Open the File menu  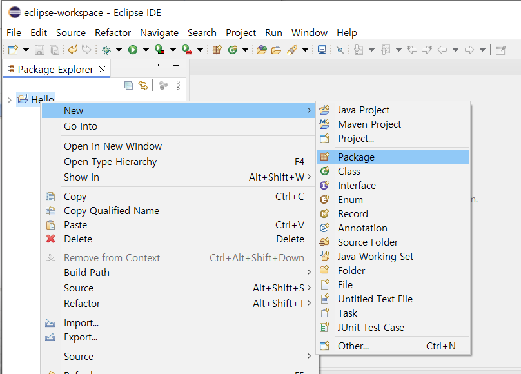(14, 32)
